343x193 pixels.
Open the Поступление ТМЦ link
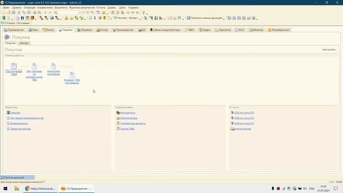click(14, 73)
